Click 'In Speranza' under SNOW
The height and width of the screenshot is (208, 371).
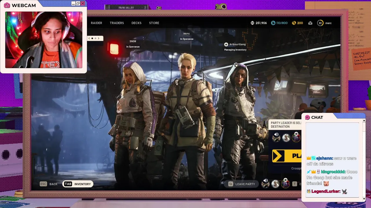(133, 47)
